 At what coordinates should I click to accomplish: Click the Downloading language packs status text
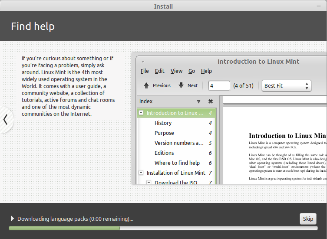[75, 219]
